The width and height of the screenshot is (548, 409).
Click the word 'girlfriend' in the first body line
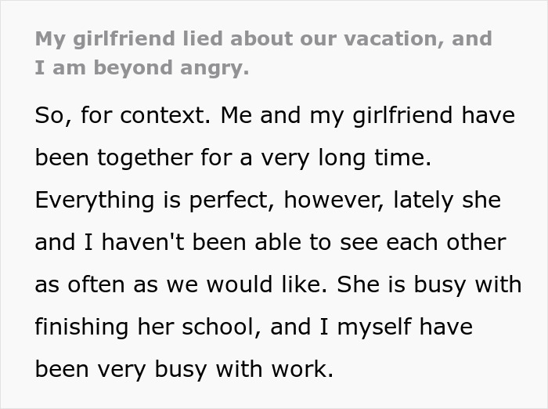coord(388,116)
